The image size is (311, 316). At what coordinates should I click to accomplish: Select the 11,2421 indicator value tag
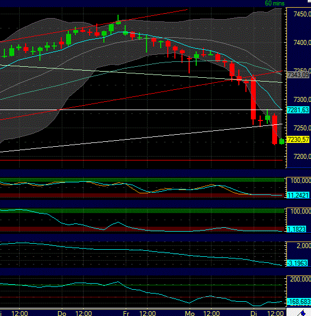[x=298, y=196]
